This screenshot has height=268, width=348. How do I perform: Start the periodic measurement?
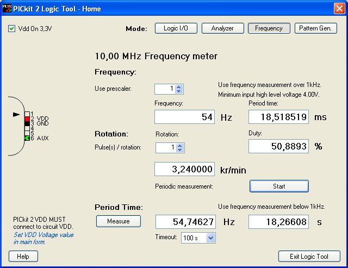[x=279, y=186]
